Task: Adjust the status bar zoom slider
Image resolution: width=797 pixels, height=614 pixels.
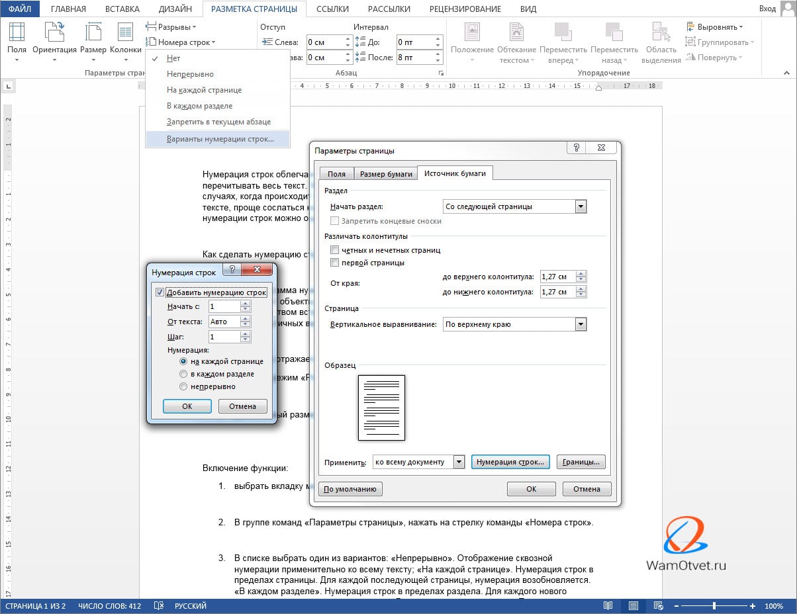Action: [714, 606]
